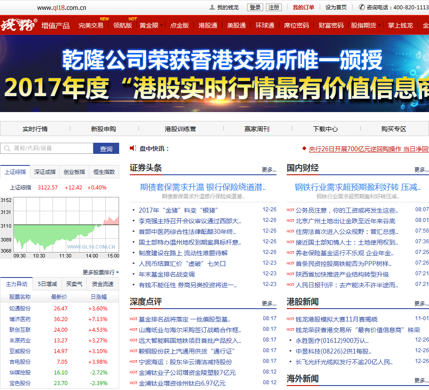429x390 pixels.
Task: Open 更多 for 港股新闻 section
Action: pos(421,304)
